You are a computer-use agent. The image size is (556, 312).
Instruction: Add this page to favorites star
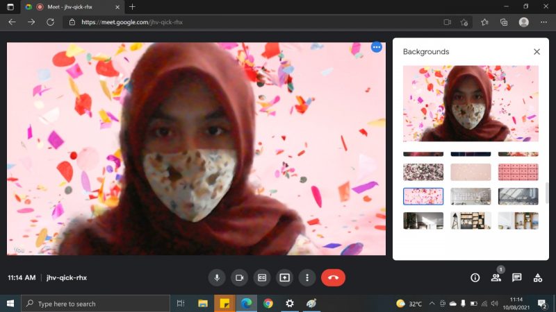point(464,22)
